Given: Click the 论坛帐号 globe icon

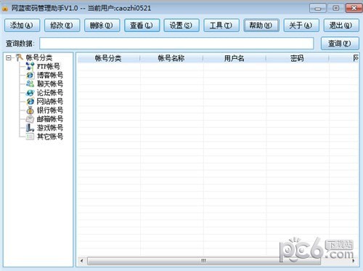Looking at the screenshot, I should [x=30, y=92].
